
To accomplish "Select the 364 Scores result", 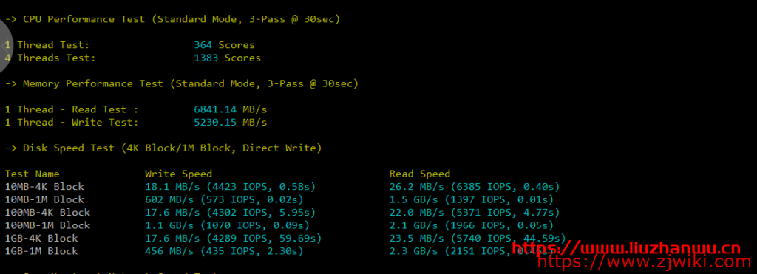I will point(224,45).
